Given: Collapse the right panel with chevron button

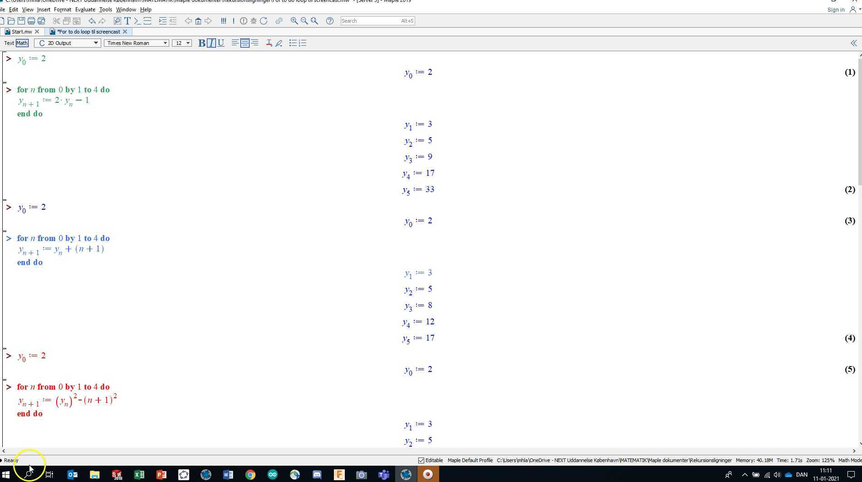Looking at the screenshot, I should (x=854, y=43).
